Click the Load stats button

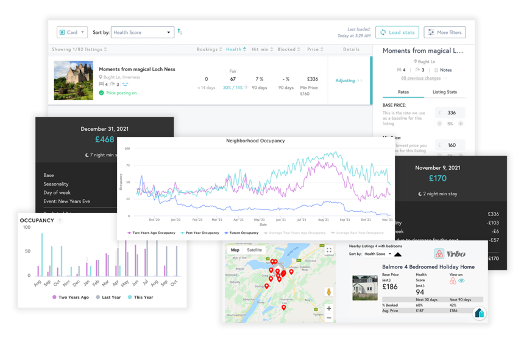pyautogui.click(x=397, y=32)
